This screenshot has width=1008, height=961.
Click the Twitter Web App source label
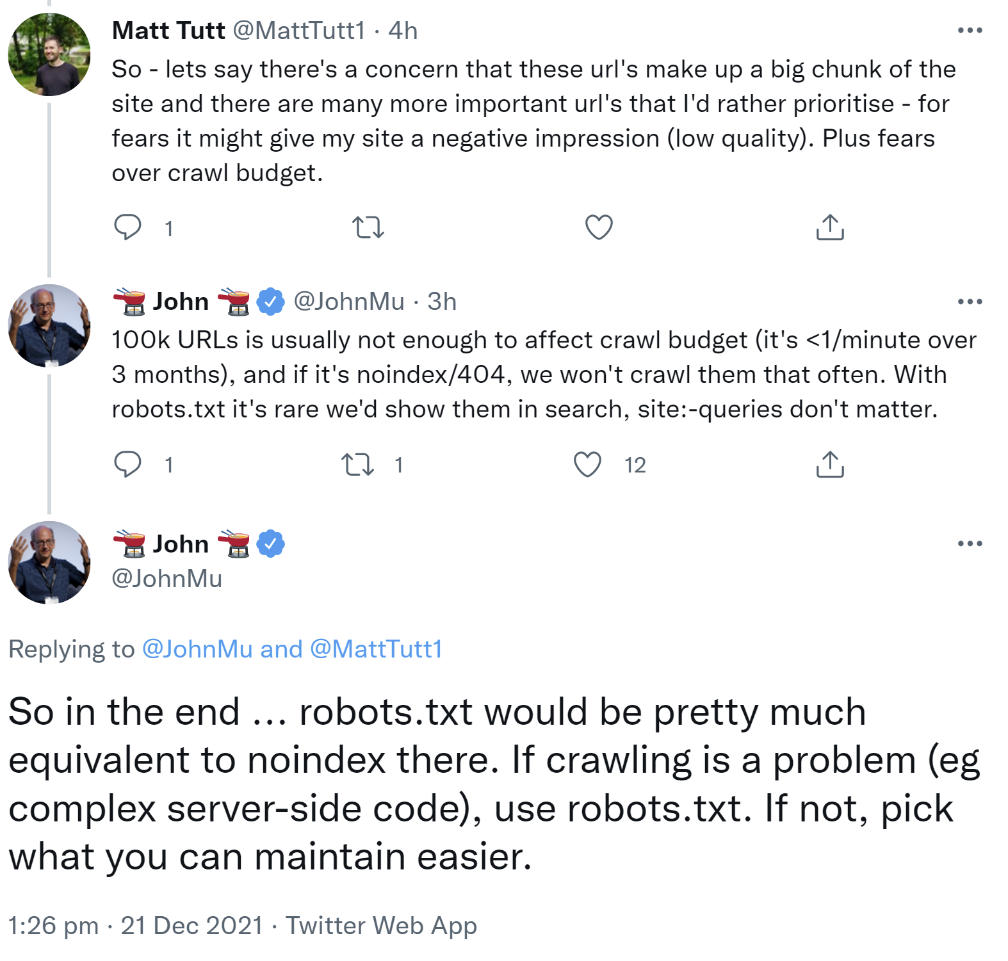point(381,925)
